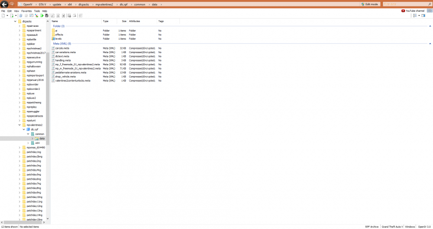Screen dimensions: 433x229
Task: Open the Tools menu
Action: click(x=37, y=11)
